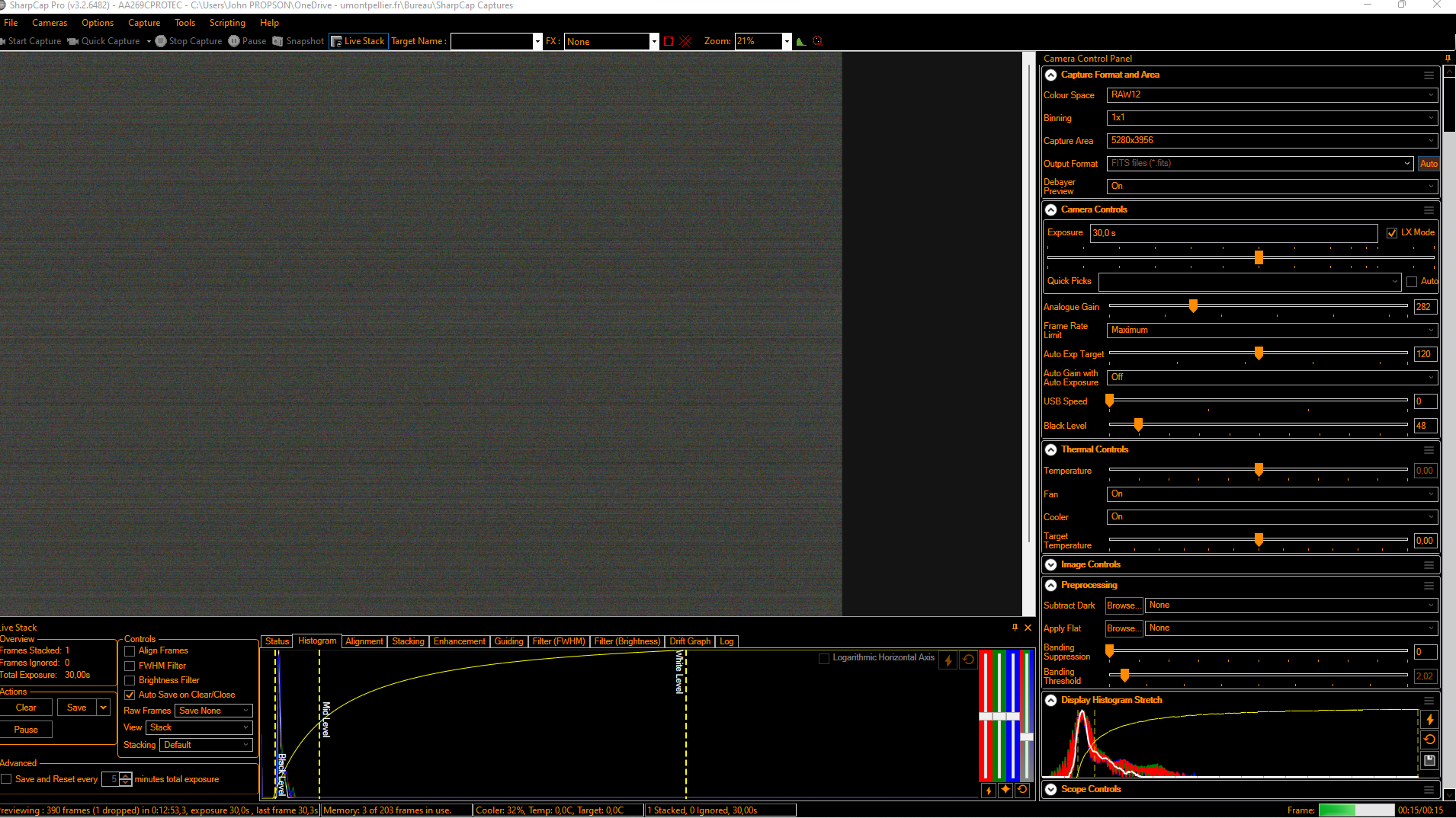Screen dimensions: 1456x818
Task: Open the Capture Area dropdown
Action: 1272,141
